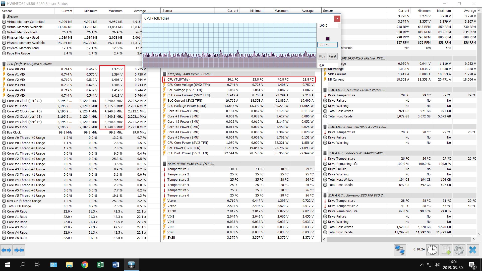This screenshot has height=271, width=482.
Task: Click the graph minimum value field 0.0
Action: pyautogui.click(x=328, y=65)
